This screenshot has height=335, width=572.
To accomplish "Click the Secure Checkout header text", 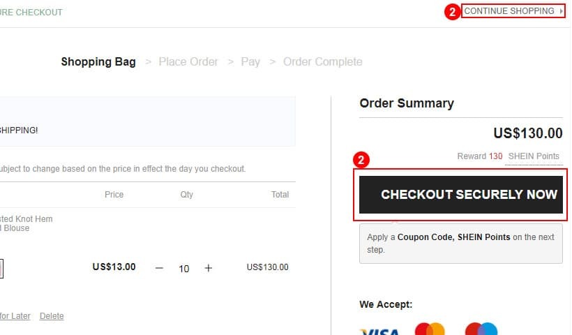I will (31, 13).
